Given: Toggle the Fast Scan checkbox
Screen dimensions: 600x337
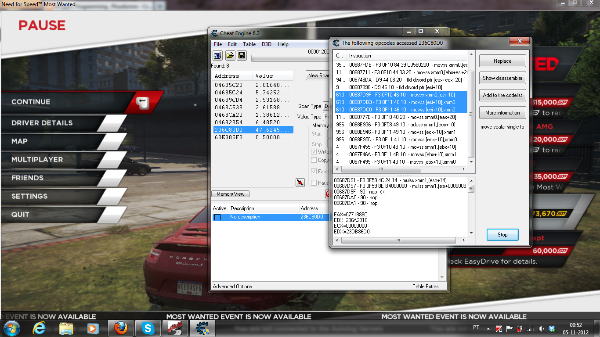Looking at the screenshot, I should [x=314, y=171].
